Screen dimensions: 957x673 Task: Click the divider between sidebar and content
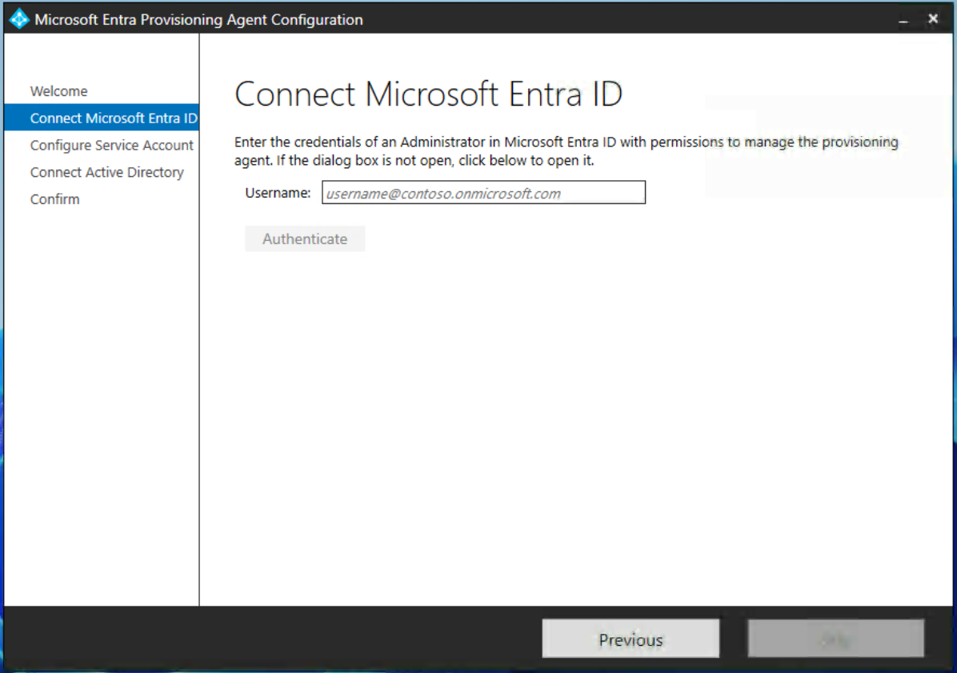(x=199, y=360)
